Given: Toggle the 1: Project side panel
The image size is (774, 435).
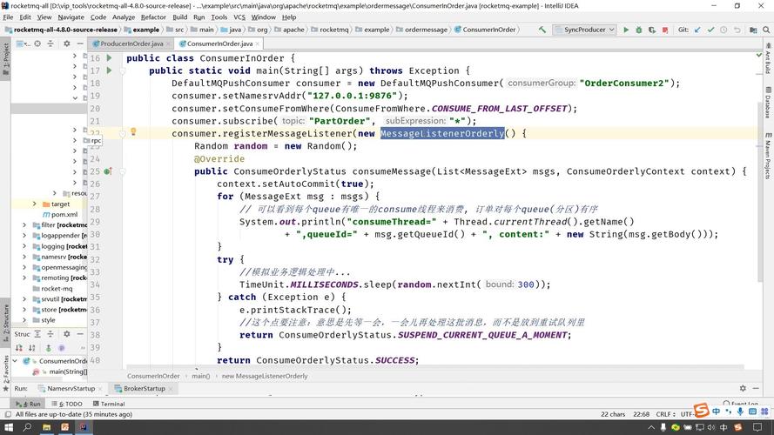Looking at the screenshot, I should click(5, 58).
